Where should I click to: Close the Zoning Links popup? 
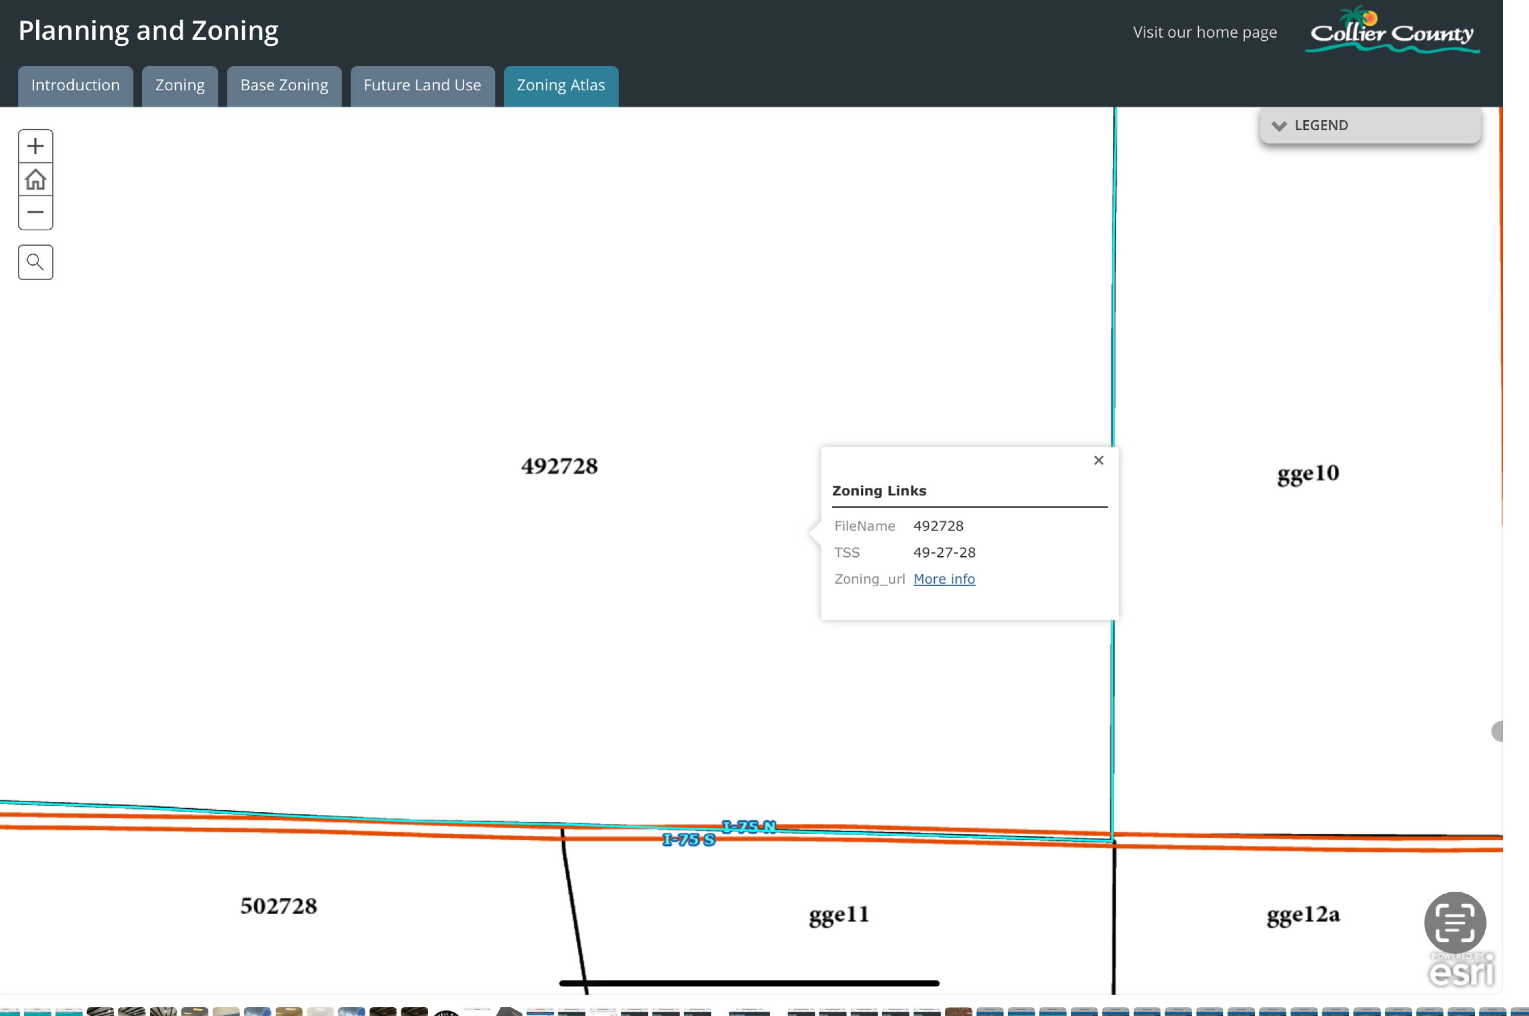click(1098, 460)
